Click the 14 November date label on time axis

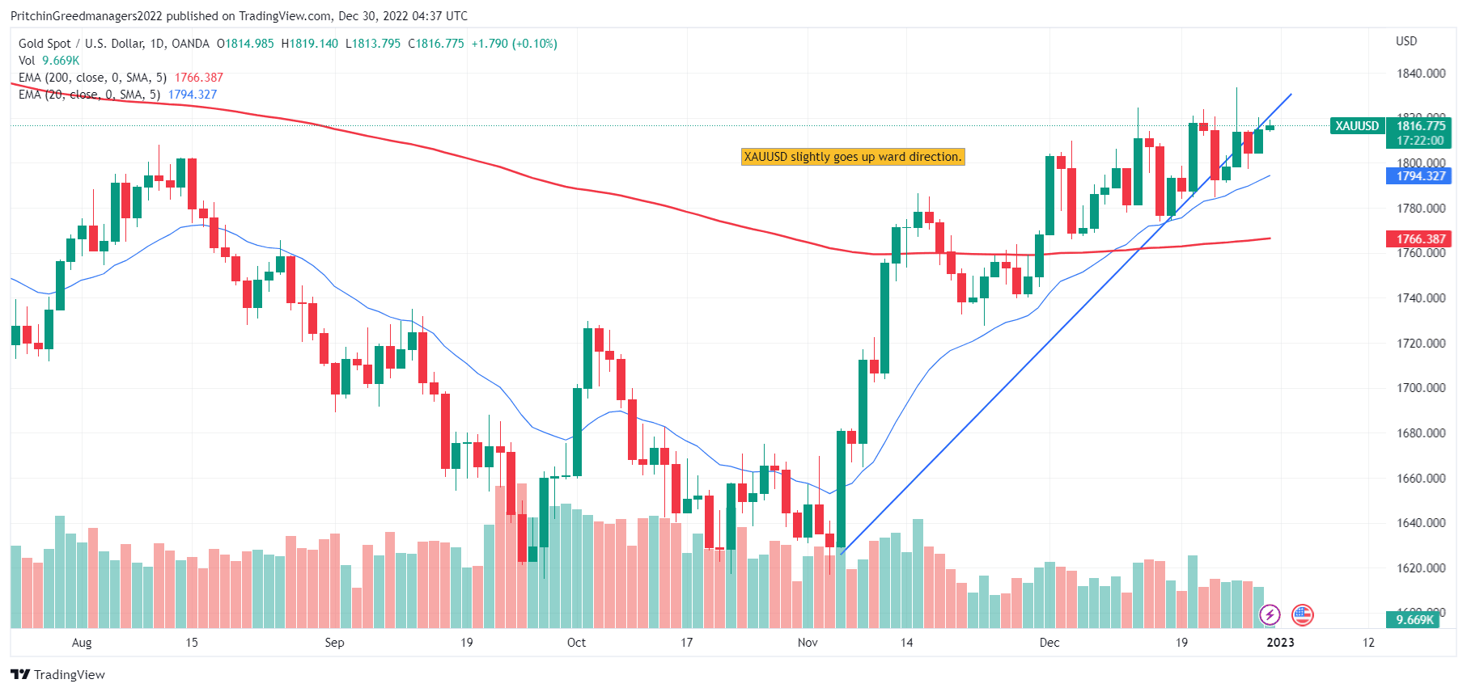point(906,643)
